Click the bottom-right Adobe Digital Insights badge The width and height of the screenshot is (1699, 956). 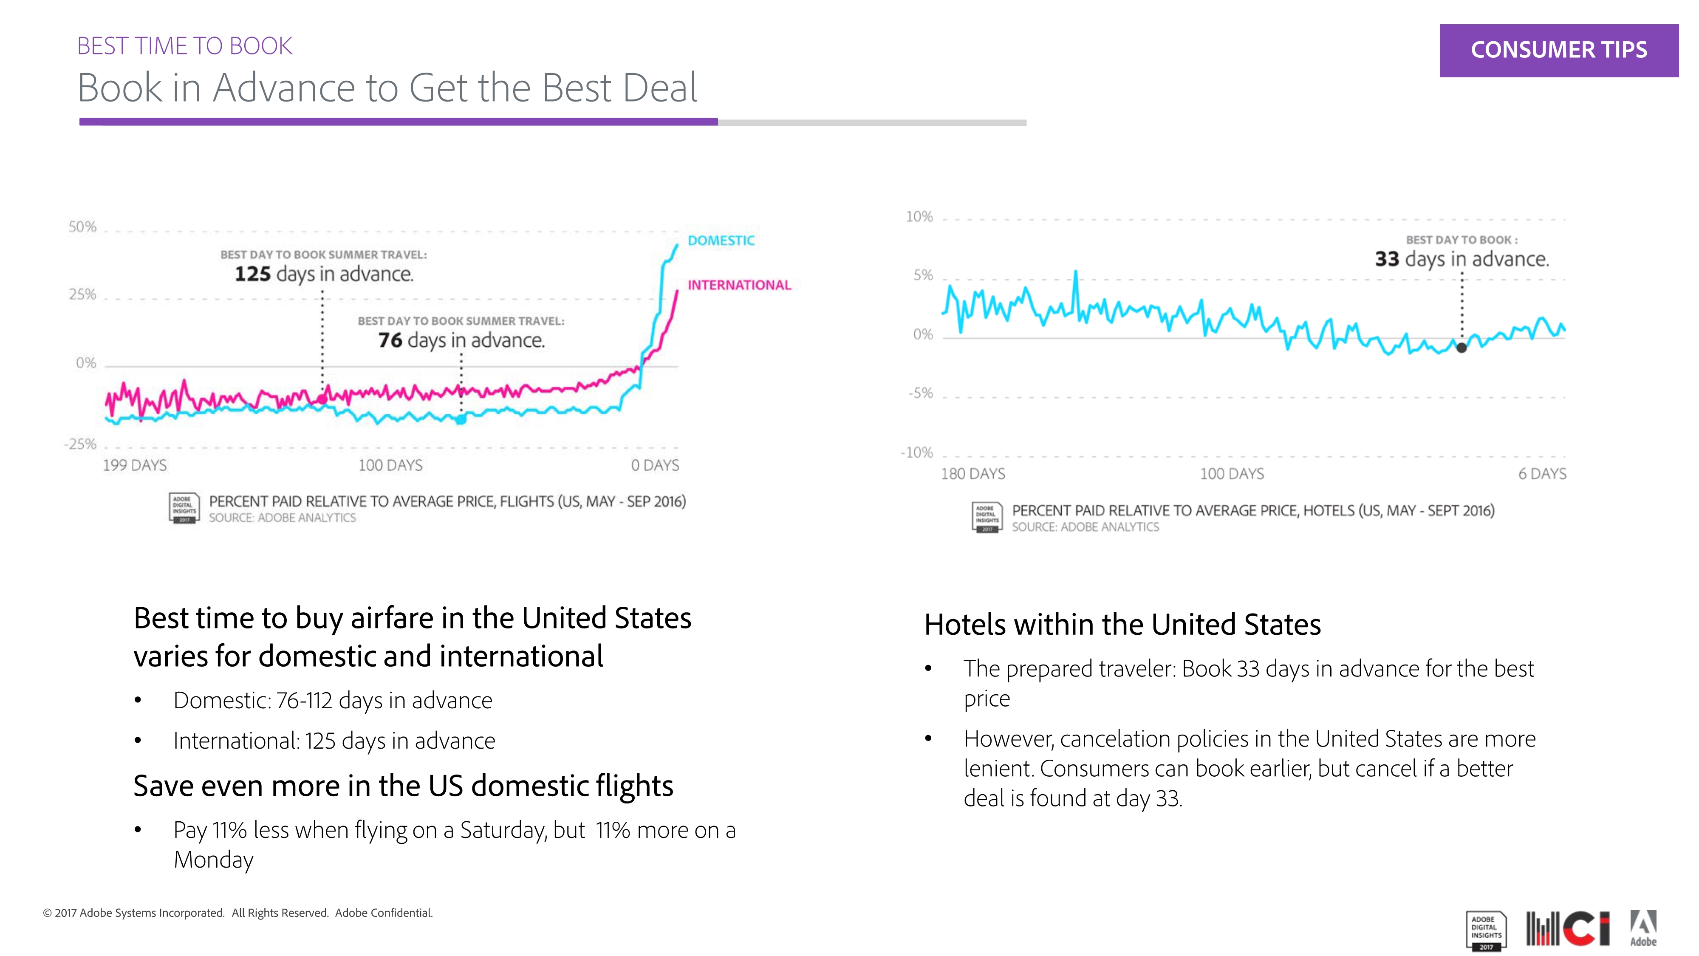pyautogui.click(x=1486, y=930)
